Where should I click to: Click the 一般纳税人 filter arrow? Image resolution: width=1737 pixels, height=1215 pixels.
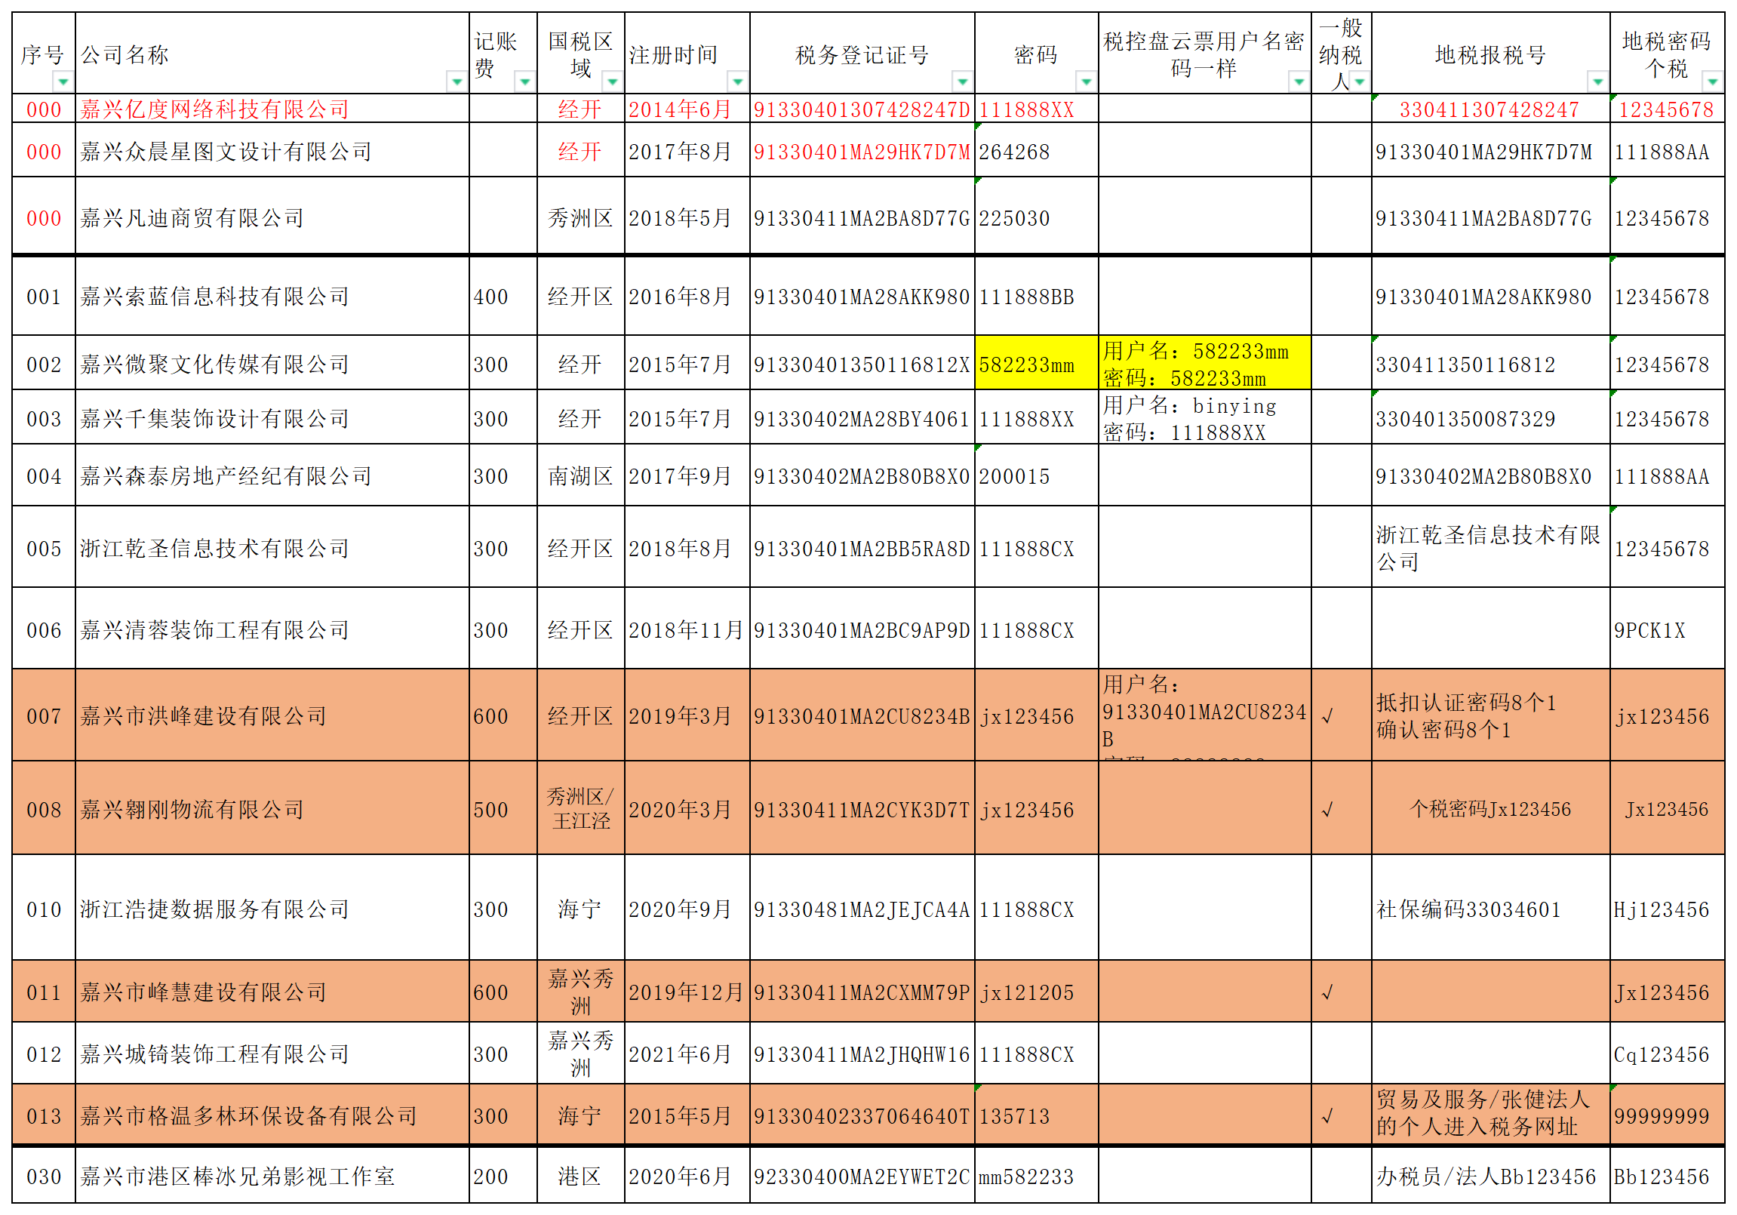(x=1360, y=81)
